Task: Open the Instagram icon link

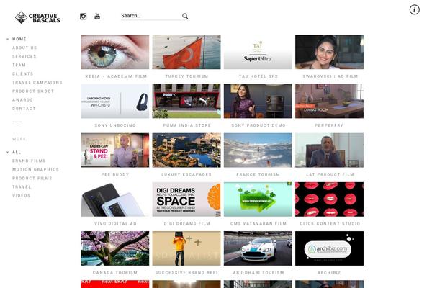Action: point(83,17)
